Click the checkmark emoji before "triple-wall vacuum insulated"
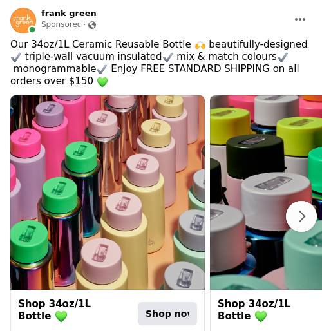 pyautogui.click(x=16, y=57)
